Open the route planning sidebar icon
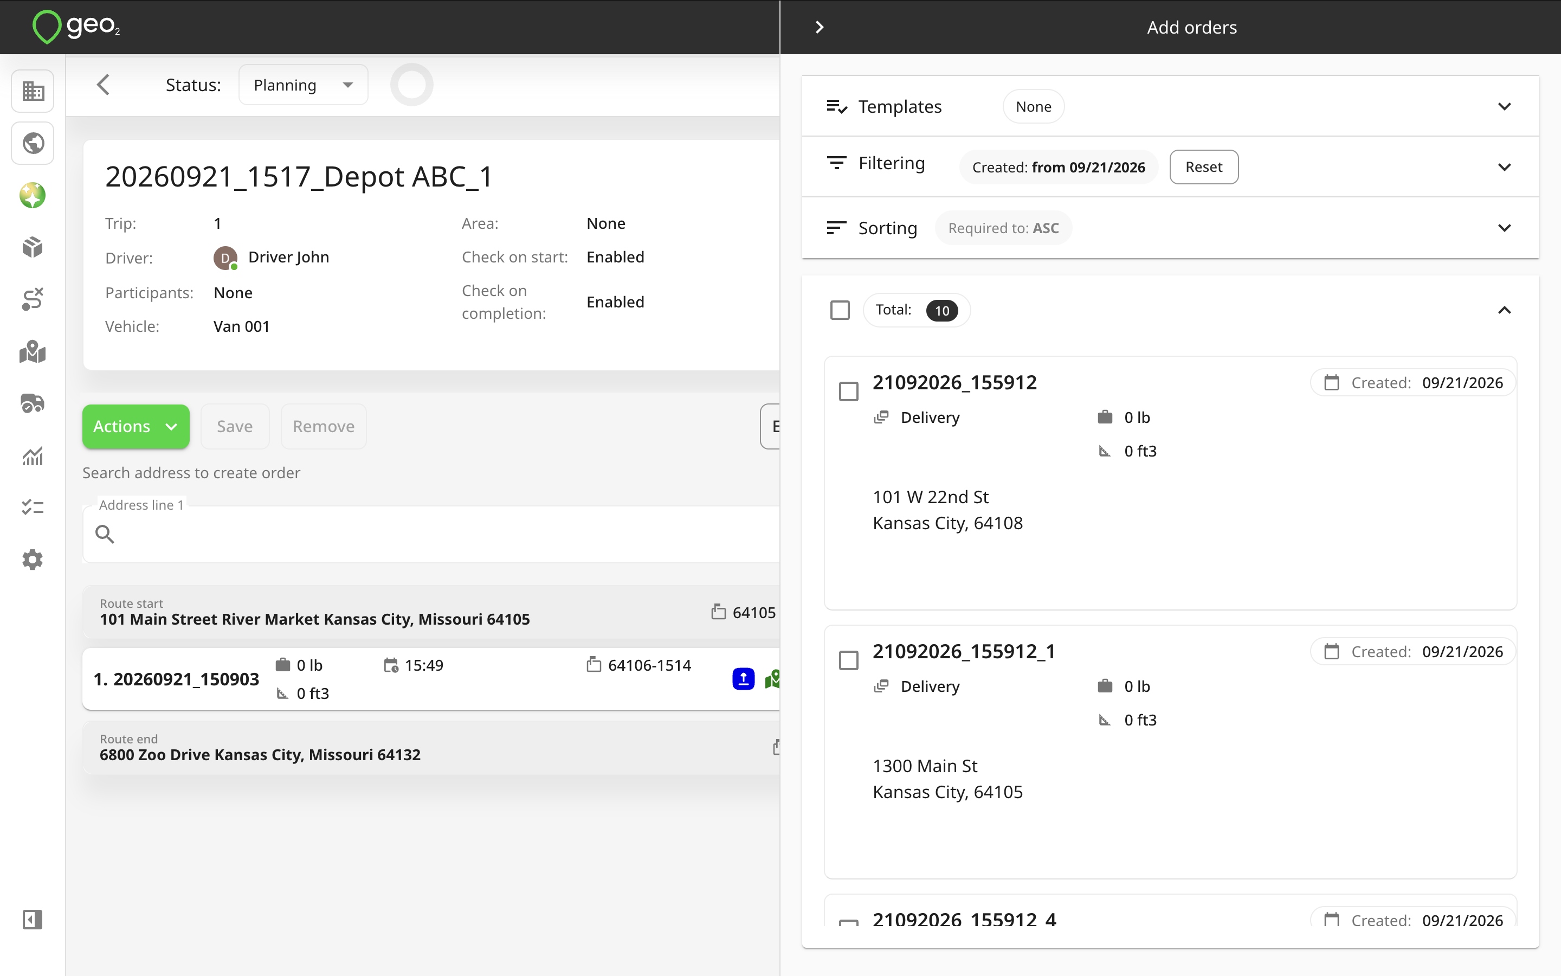 [x=33, y=299]
